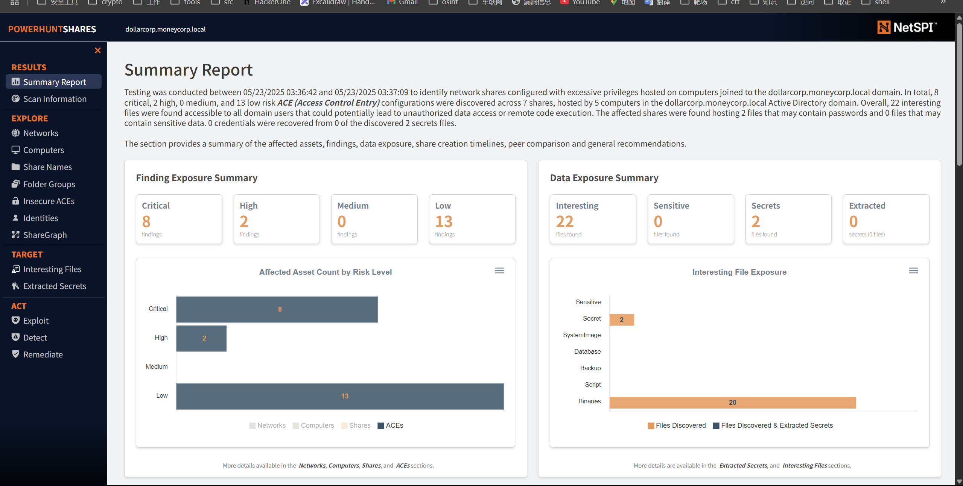Click the Insecure ACEs lock icon
This screenshot has height=486, width=963.
15,201
